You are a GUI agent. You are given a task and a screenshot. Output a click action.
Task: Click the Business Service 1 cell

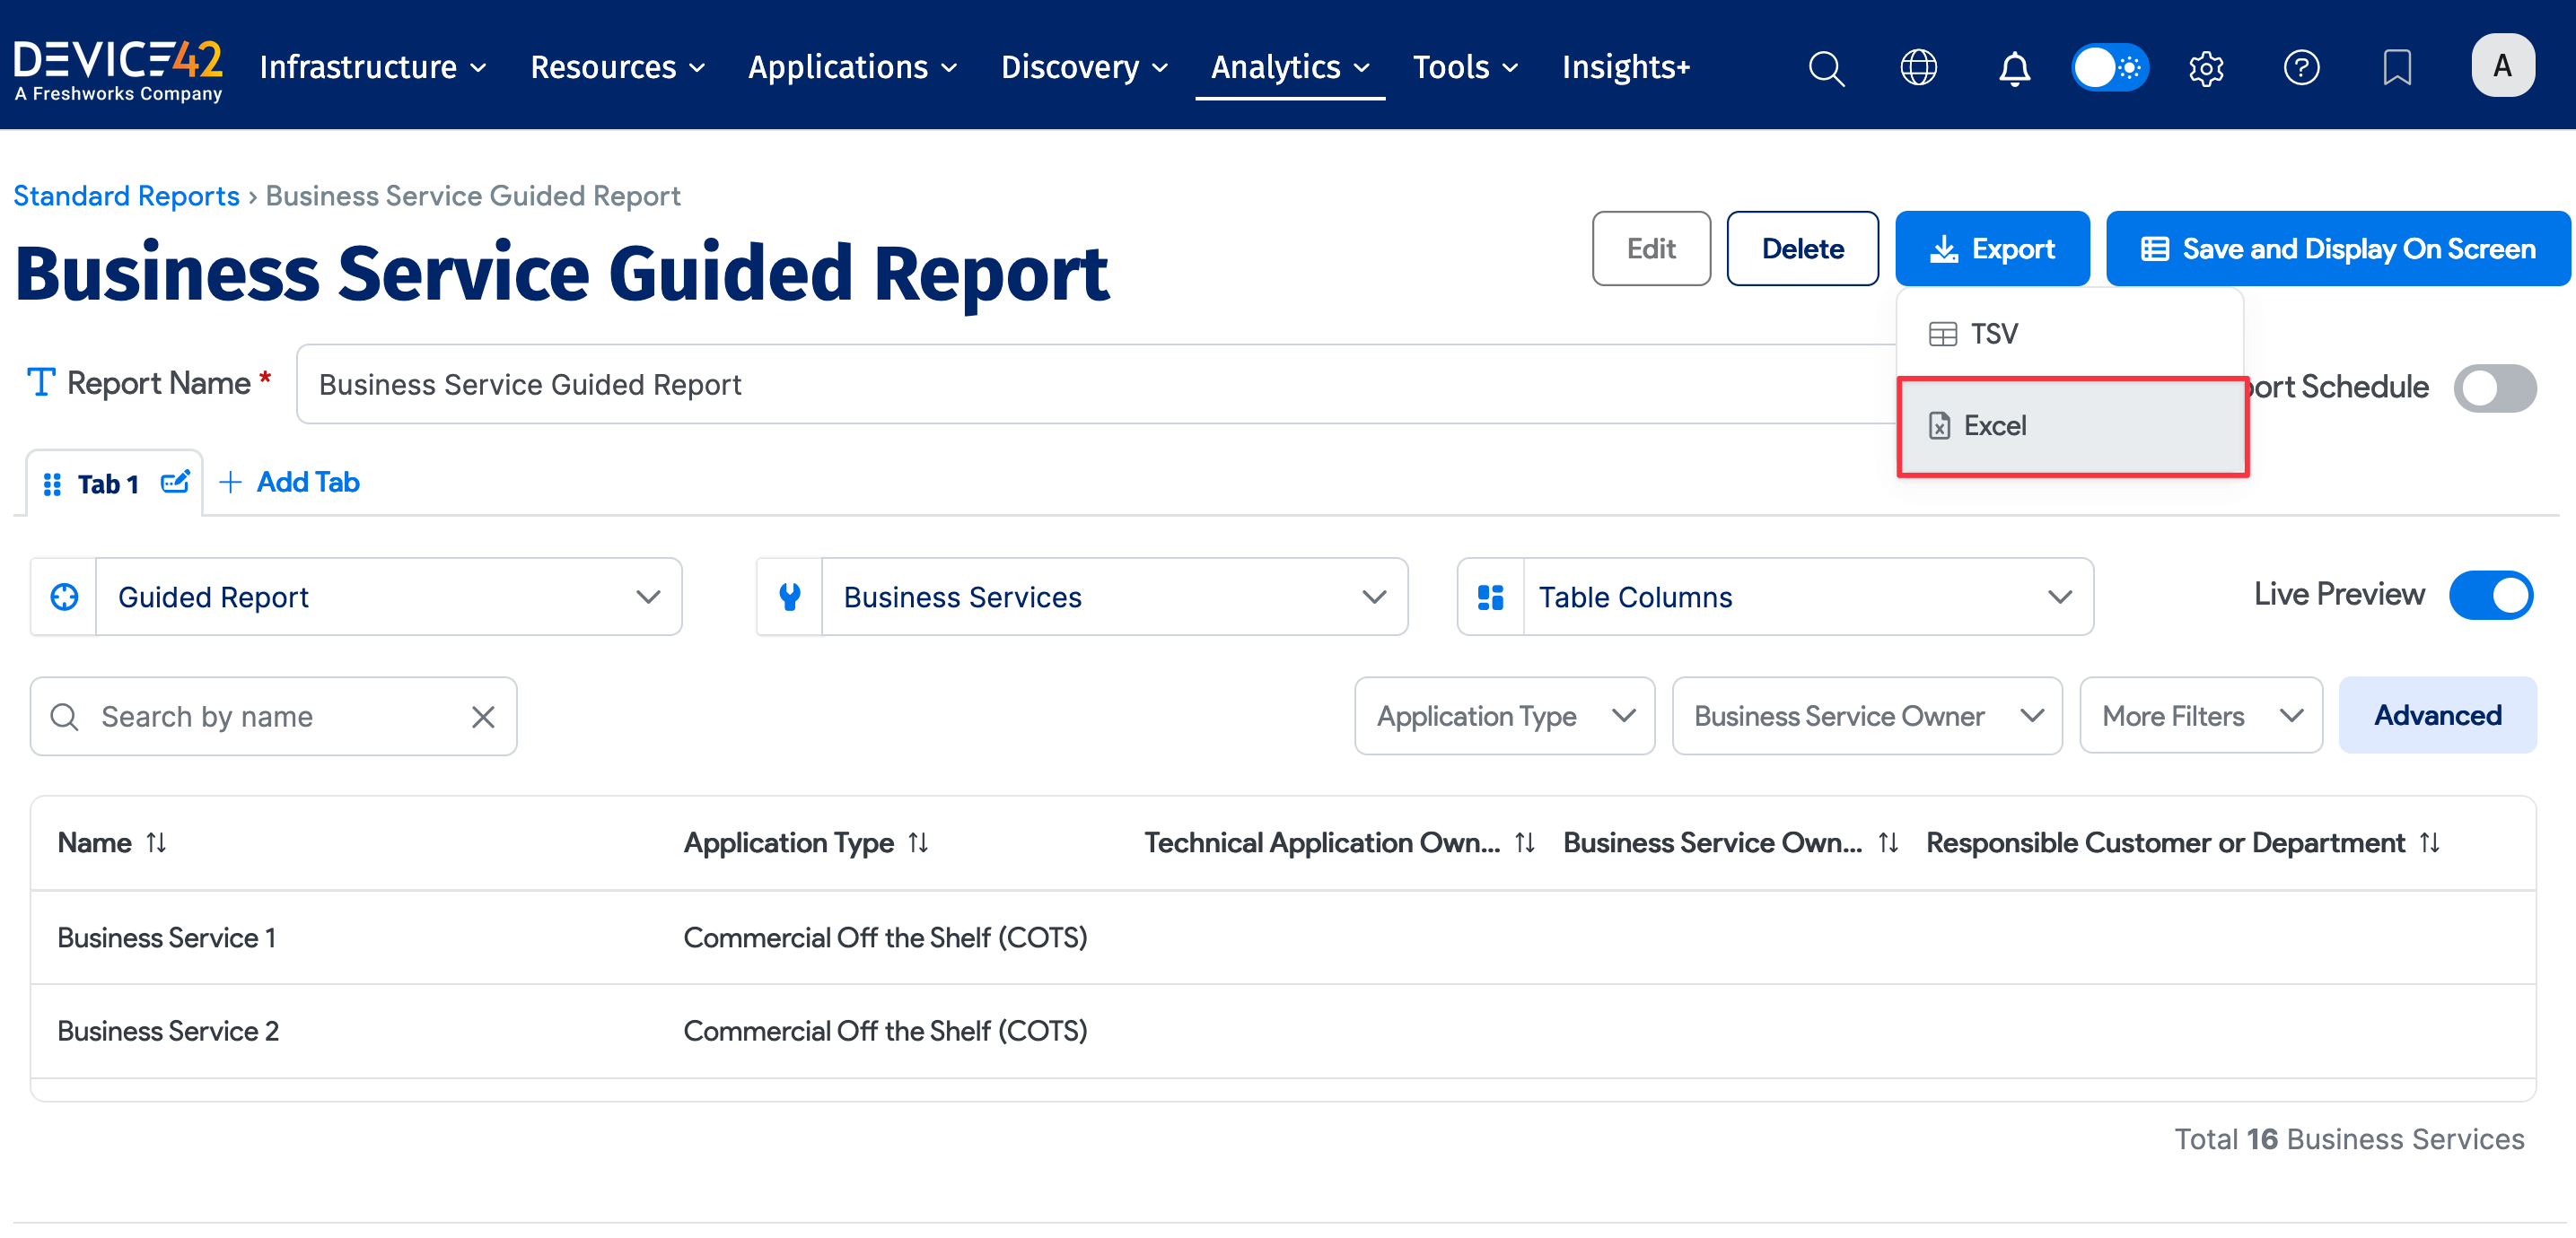(166, 937)
